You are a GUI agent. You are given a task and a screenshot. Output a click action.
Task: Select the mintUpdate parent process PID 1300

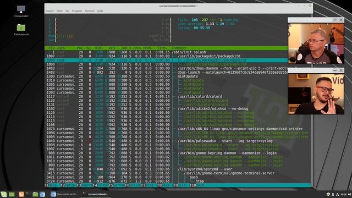pyautogui.click(x=166, y=76)
